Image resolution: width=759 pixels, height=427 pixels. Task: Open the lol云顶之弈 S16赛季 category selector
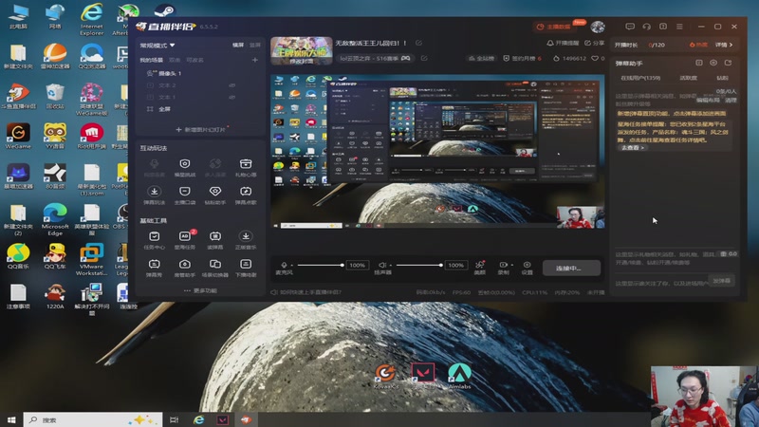point(375,58)
